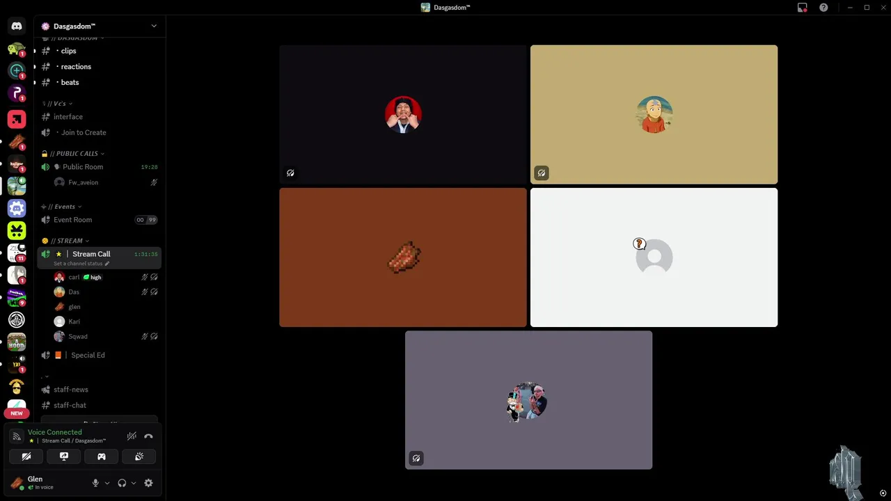Screen dimensions: 891x501
Task: Open the red arrow server icon
Action: [17, 119]
